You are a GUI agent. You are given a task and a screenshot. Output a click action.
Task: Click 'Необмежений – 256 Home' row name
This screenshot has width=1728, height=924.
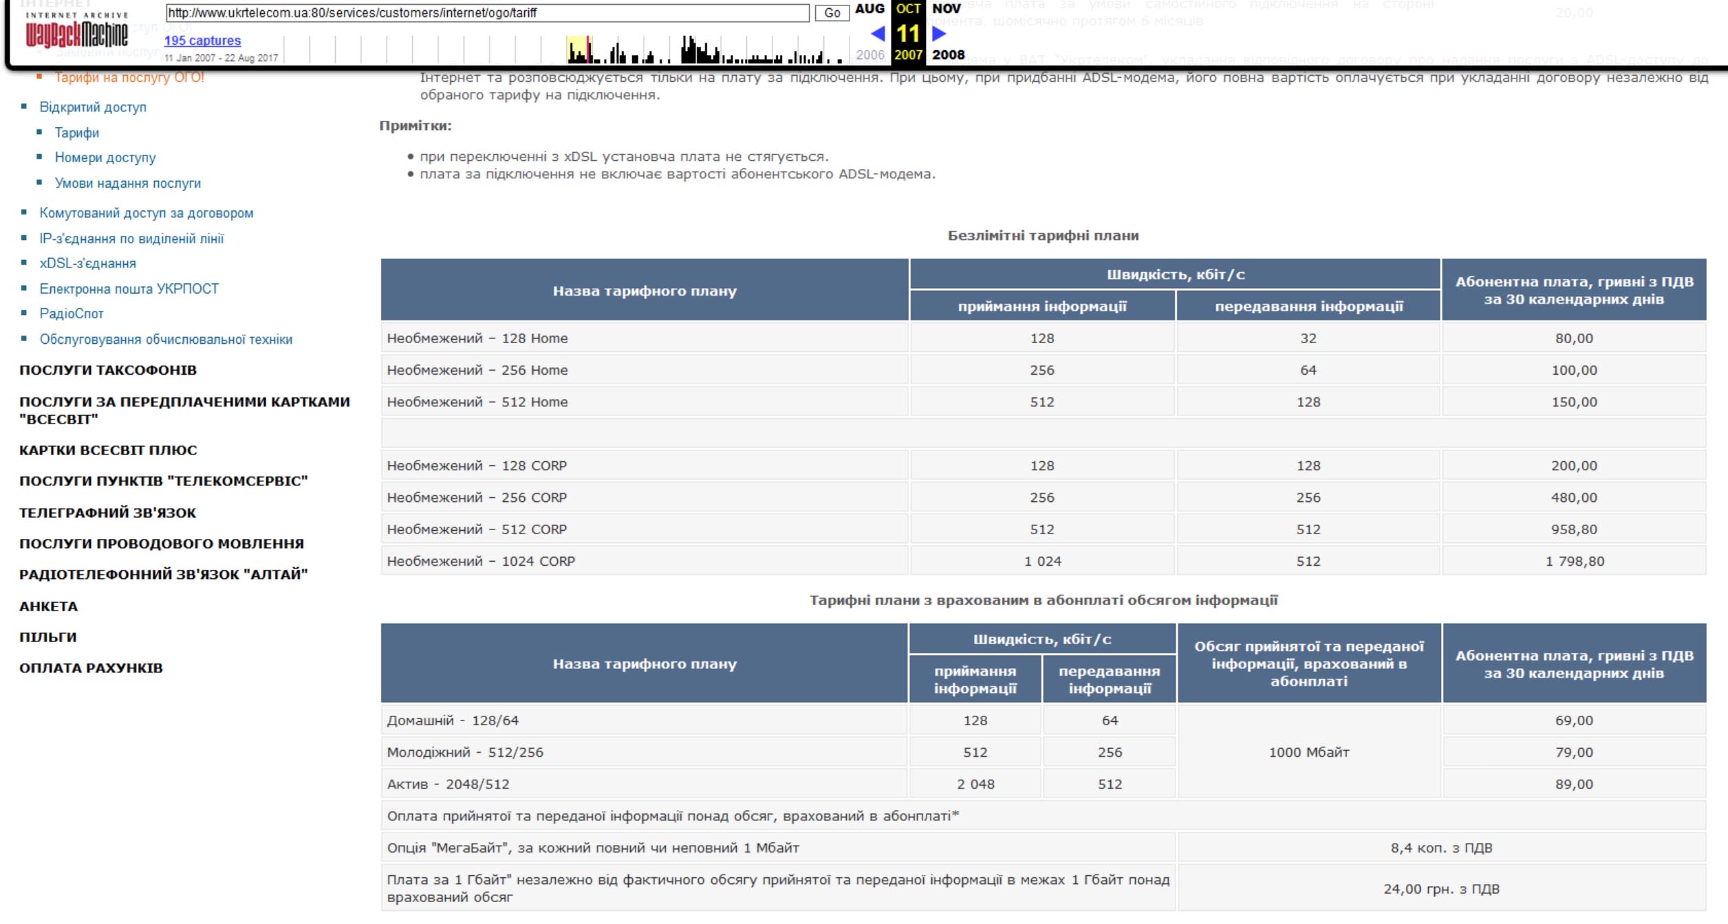(477, 370)
